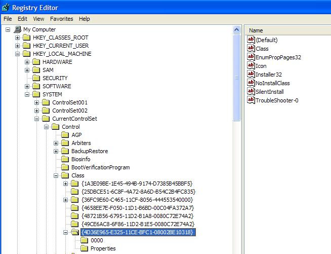Screen dimensions: 331x254
Task: Expand the SOFTWARE key
Action: pyautogui.click(x=27, y=87)
